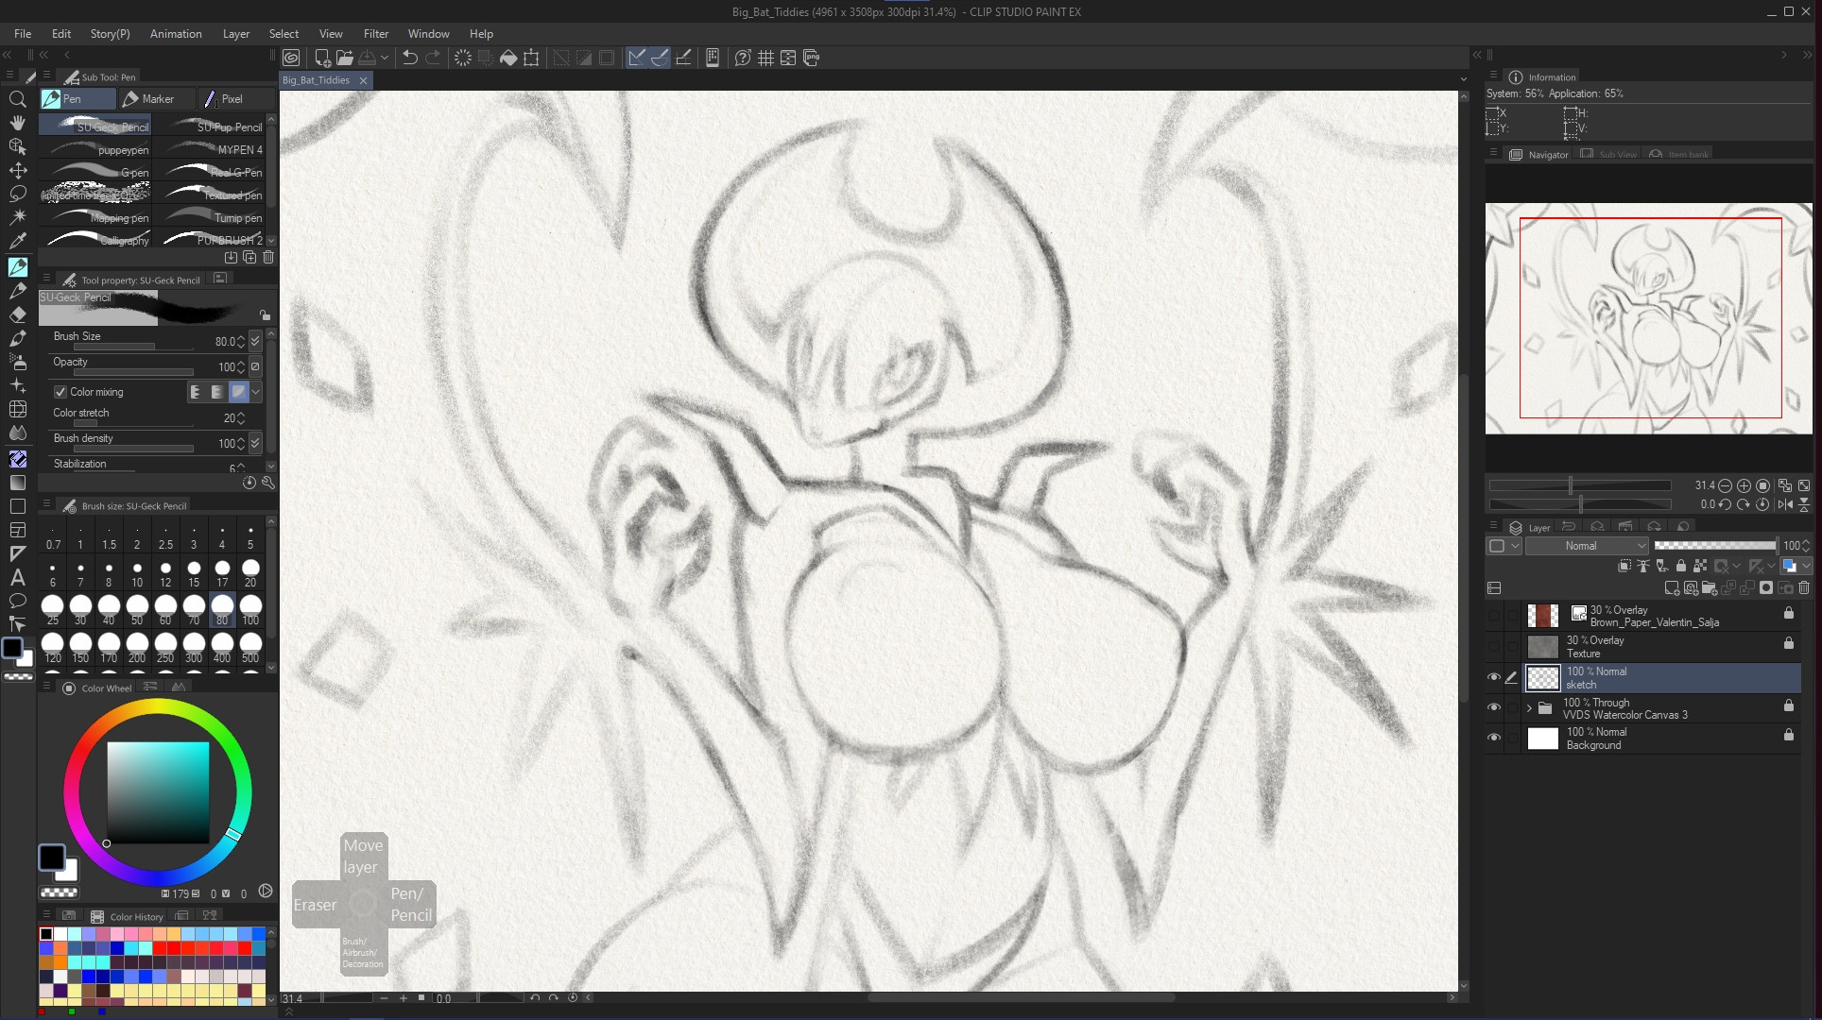Open the Layer menu
Image resolution: width=1822 pixels, height=1020 pixels.
(236, 33)
